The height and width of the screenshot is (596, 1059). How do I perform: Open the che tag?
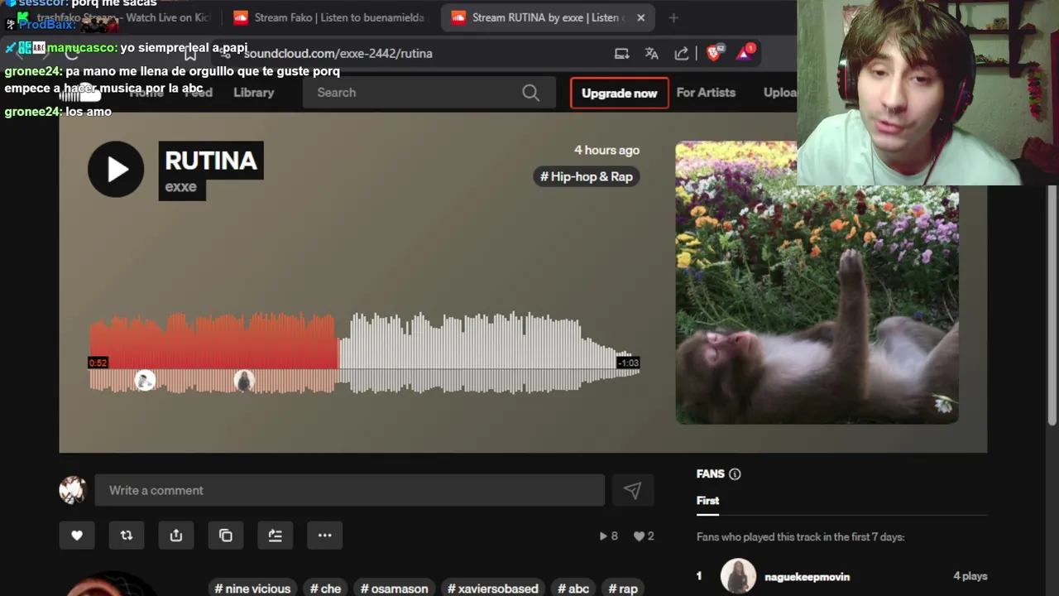(326, 589)
